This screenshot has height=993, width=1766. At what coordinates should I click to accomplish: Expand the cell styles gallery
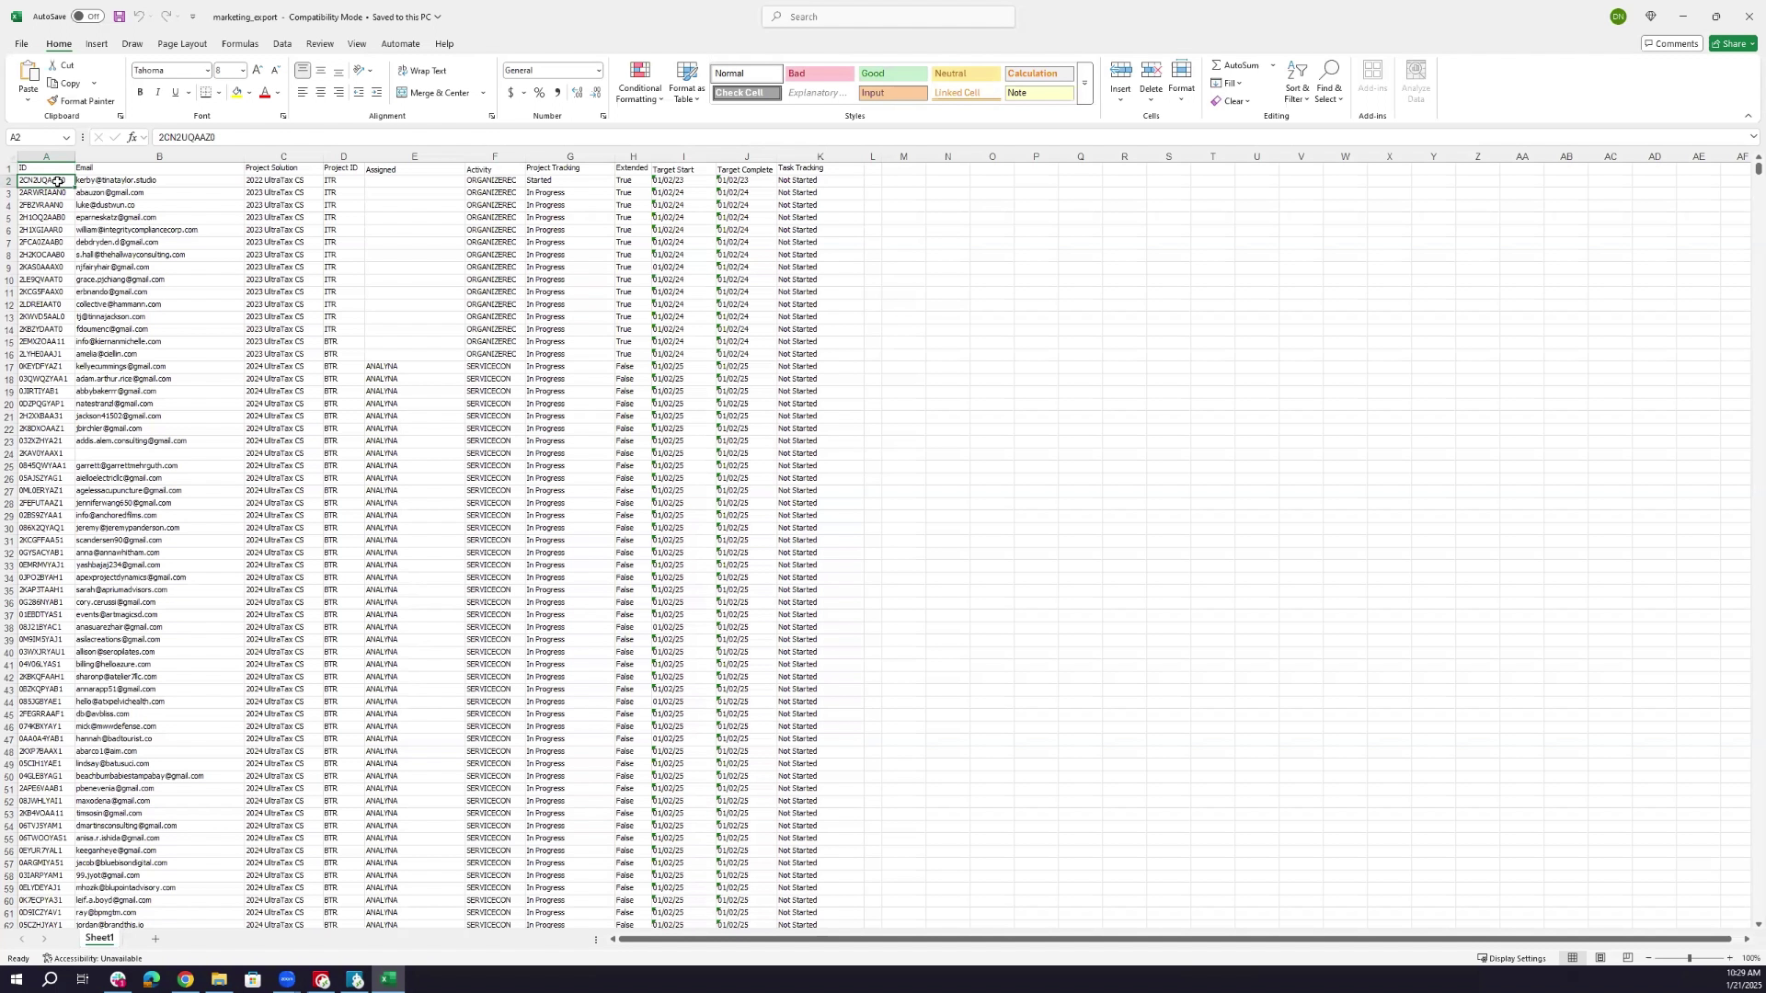pyautogui.click(x=1085, y=84)
